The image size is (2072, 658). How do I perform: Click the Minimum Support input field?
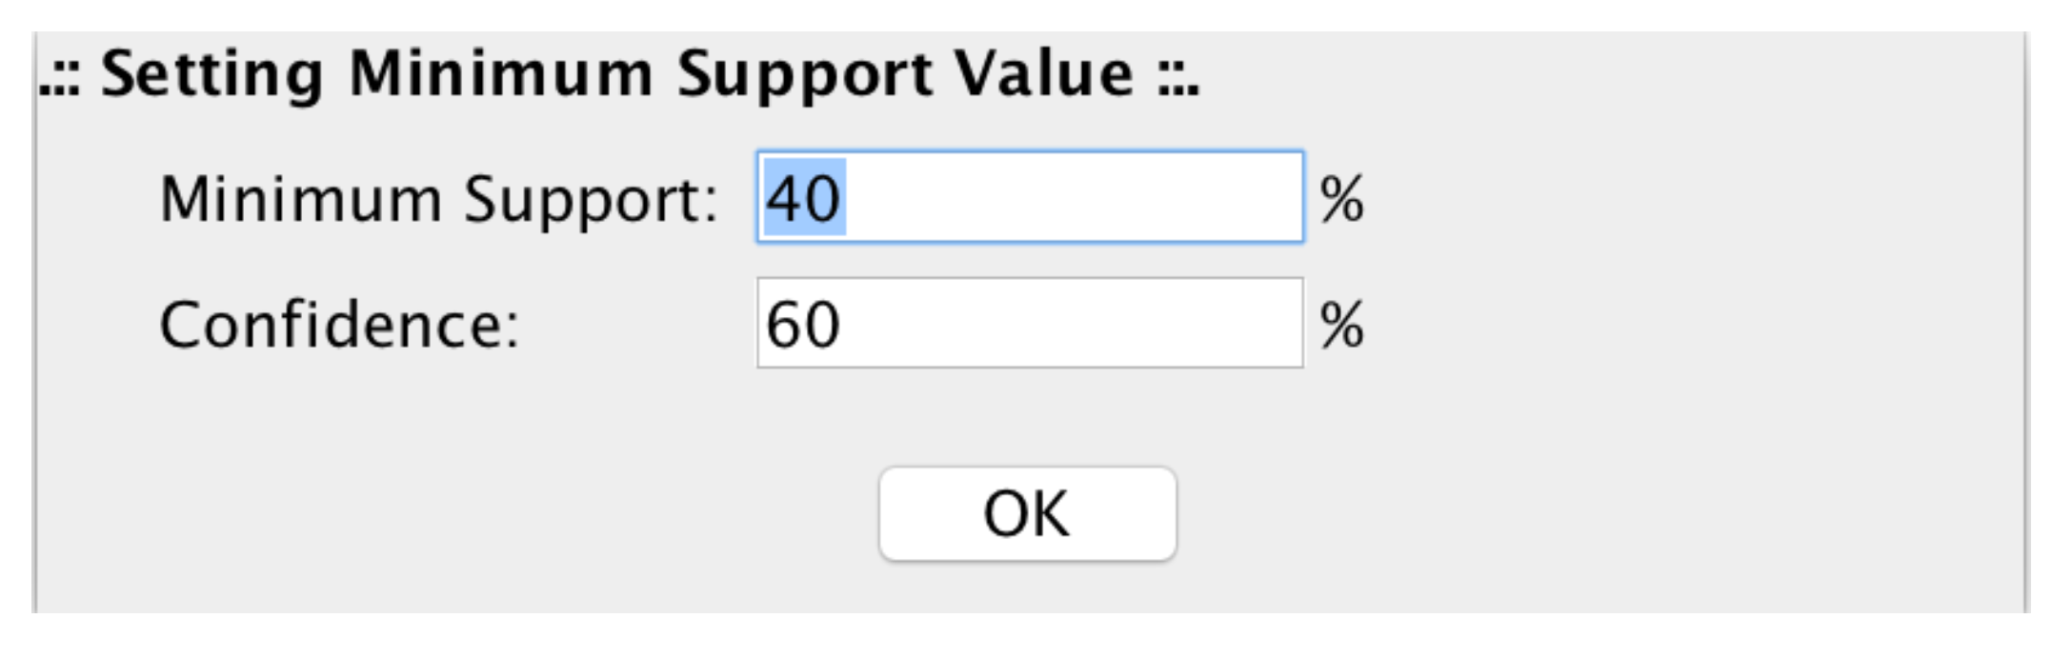point(1029,197)
